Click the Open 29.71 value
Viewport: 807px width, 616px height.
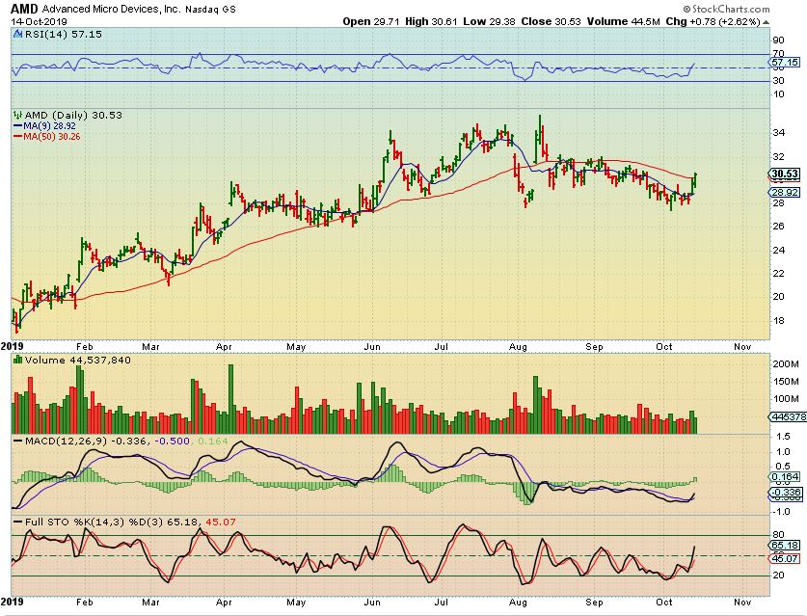(371, 21)
